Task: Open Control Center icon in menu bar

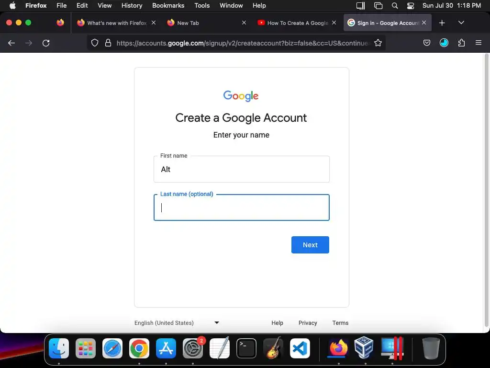Action: tap(410, 6)
